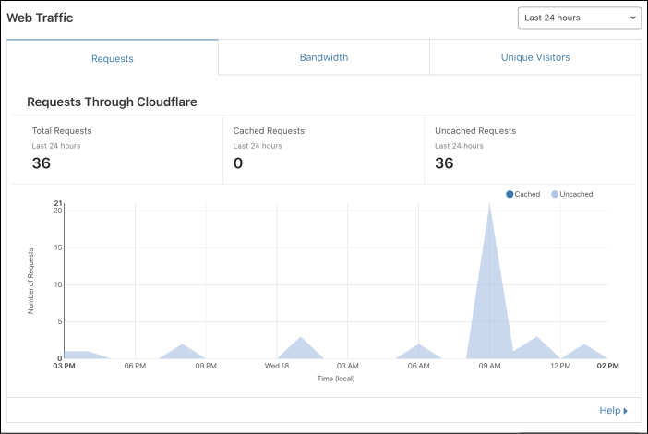Click the Wed 18 label on the time axis
The image size is (648, 434).
277,367
